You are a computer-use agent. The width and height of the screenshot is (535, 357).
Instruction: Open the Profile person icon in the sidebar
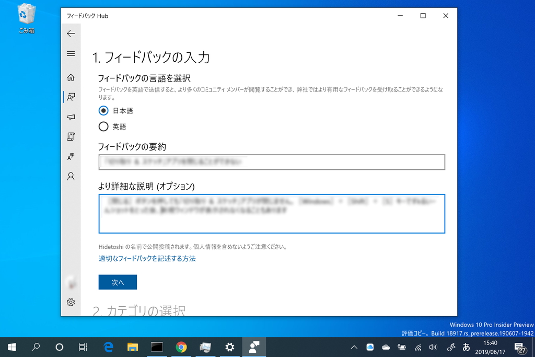pos(71,176)
